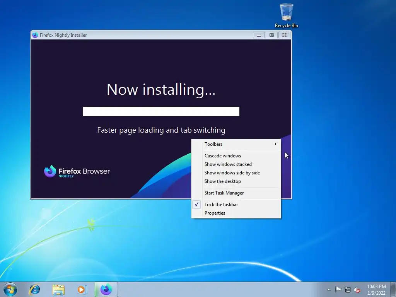The width and height of the screenshot is (396, 297).
Task: Open the Action Center flag icon
Action: point(338,290)
